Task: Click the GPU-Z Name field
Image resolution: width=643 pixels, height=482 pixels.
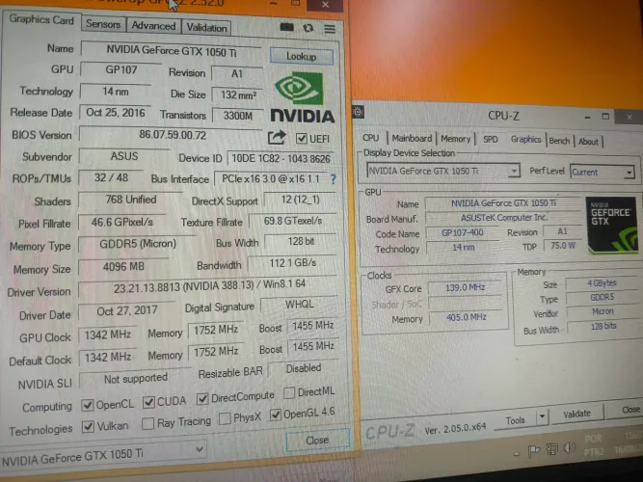Action: [x=172, y=51]
